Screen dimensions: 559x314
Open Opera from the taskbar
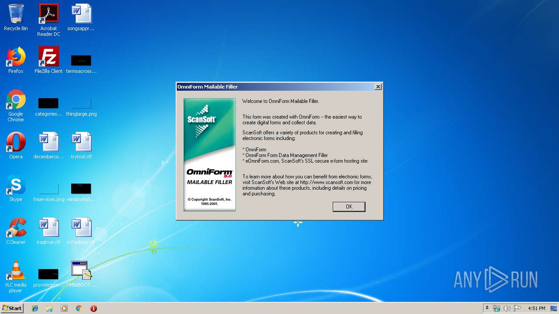[93, 308]
